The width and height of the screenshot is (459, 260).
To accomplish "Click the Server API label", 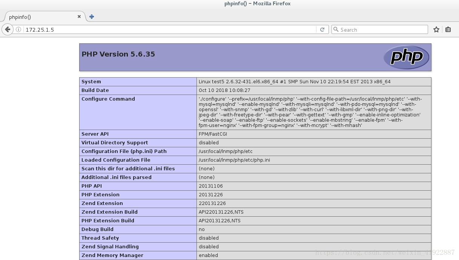I will [95, 134].
